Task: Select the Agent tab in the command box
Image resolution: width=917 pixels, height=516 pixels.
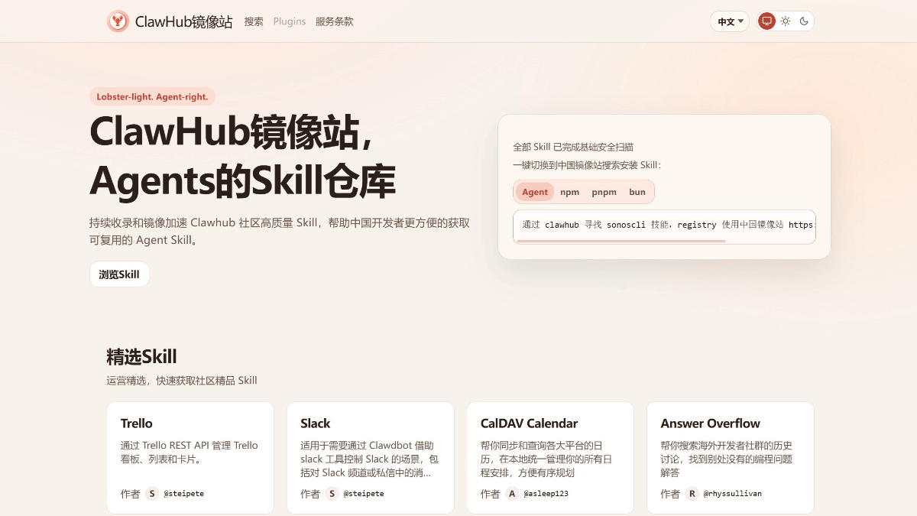Action: point(535,192)
